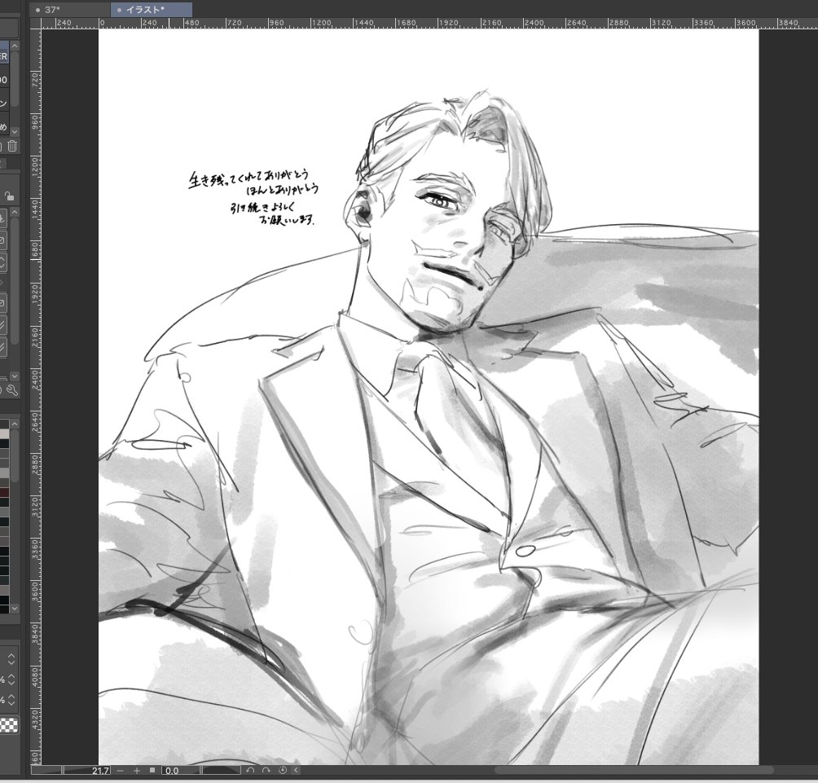Reset the canvas rotation

point(283,771)
